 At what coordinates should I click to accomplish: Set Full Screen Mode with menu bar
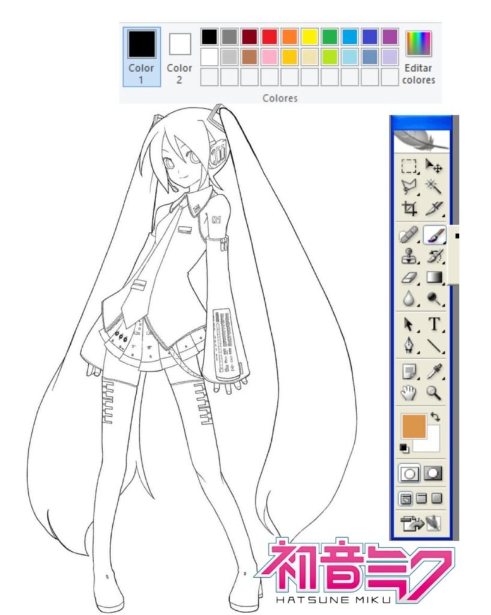click(x=421, y=498)
